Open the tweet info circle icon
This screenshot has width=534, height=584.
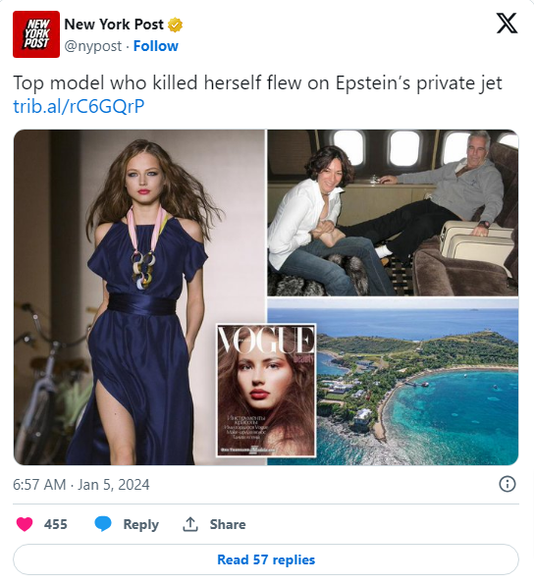point(507,484)
